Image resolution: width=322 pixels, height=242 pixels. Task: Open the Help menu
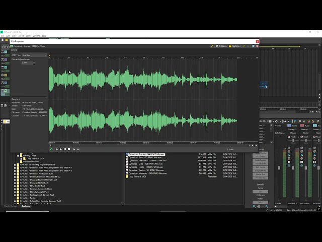[44, 36]
